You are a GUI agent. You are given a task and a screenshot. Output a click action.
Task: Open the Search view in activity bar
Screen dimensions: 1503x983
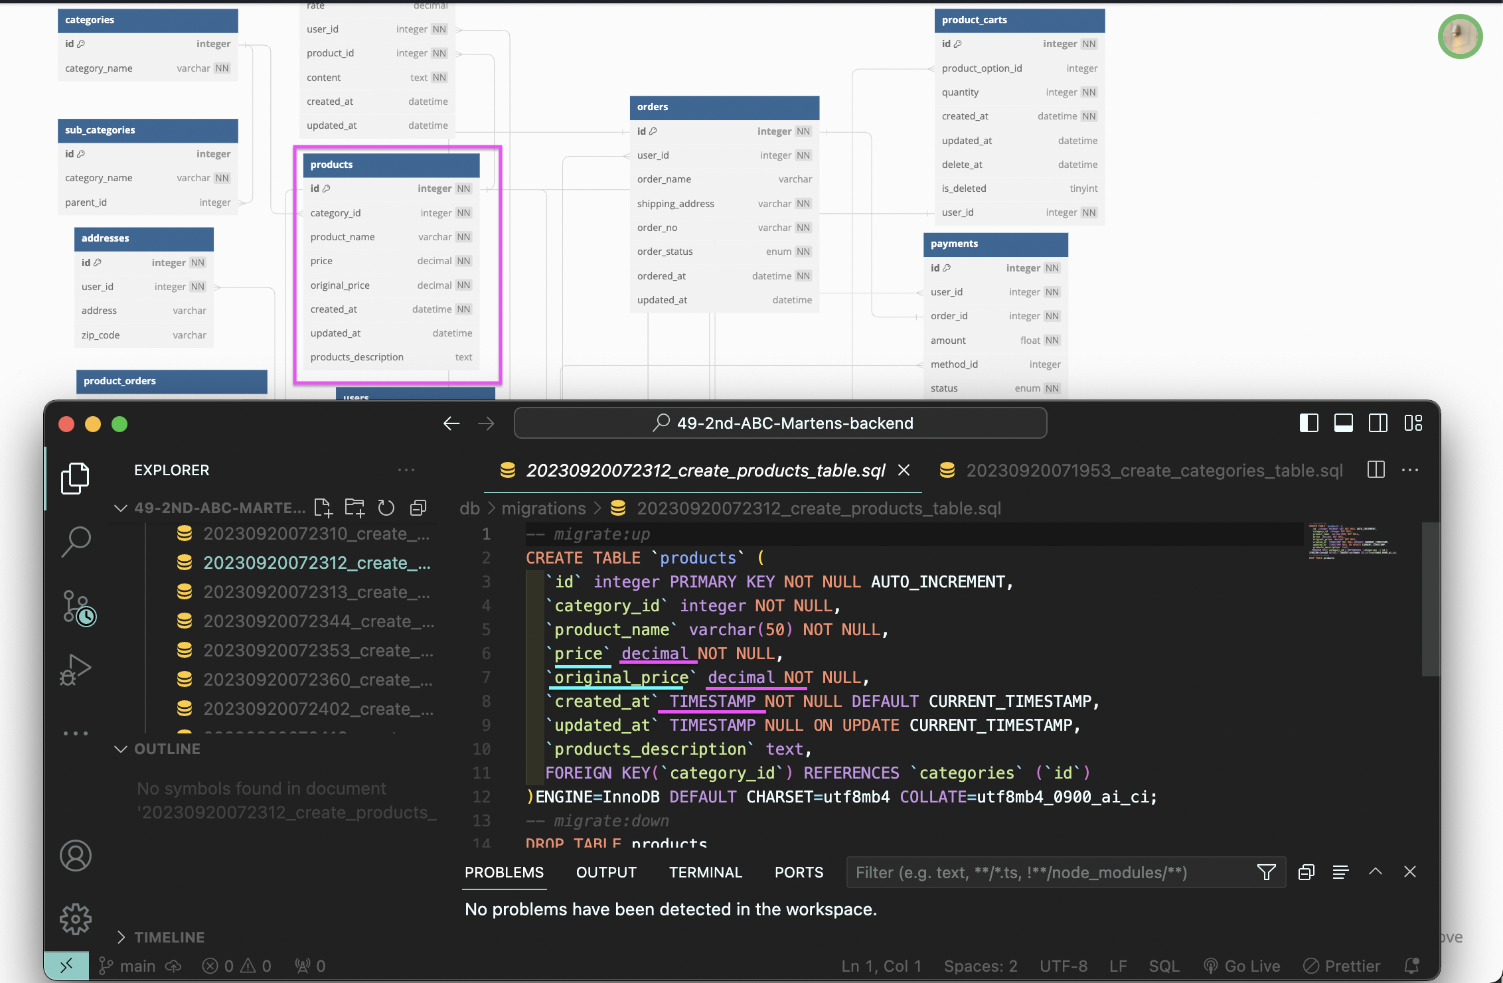pyautogui.click(x=75, y=542)
